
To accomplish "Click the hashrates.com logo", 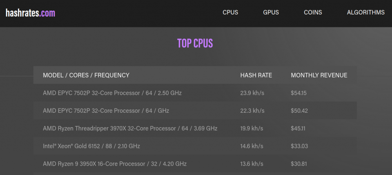I will click(30, 13).
